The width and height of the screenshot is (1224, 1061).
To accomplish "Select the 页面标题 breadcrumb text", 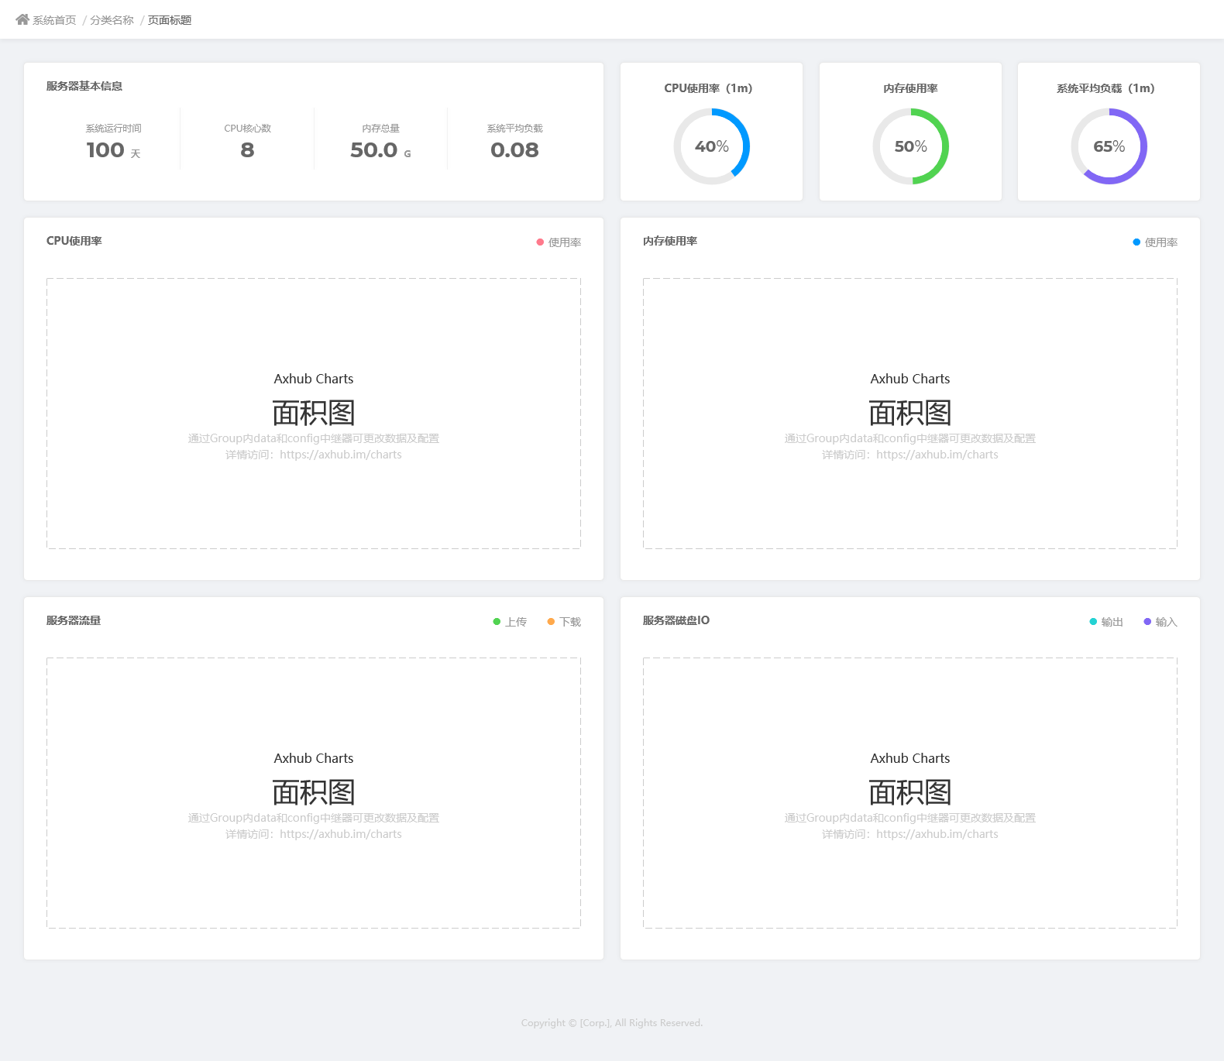I will pyautogui.click(x=170, y=20).
